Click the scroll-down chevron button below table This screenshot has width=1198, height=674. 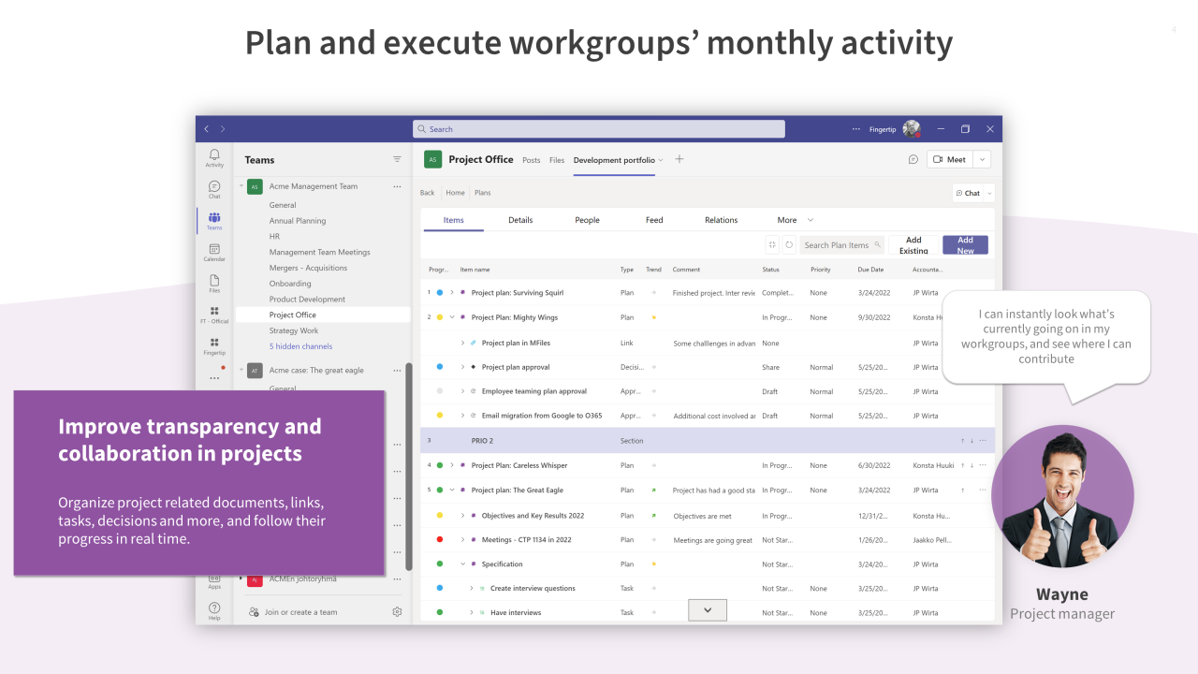click(x=708, y=609)
